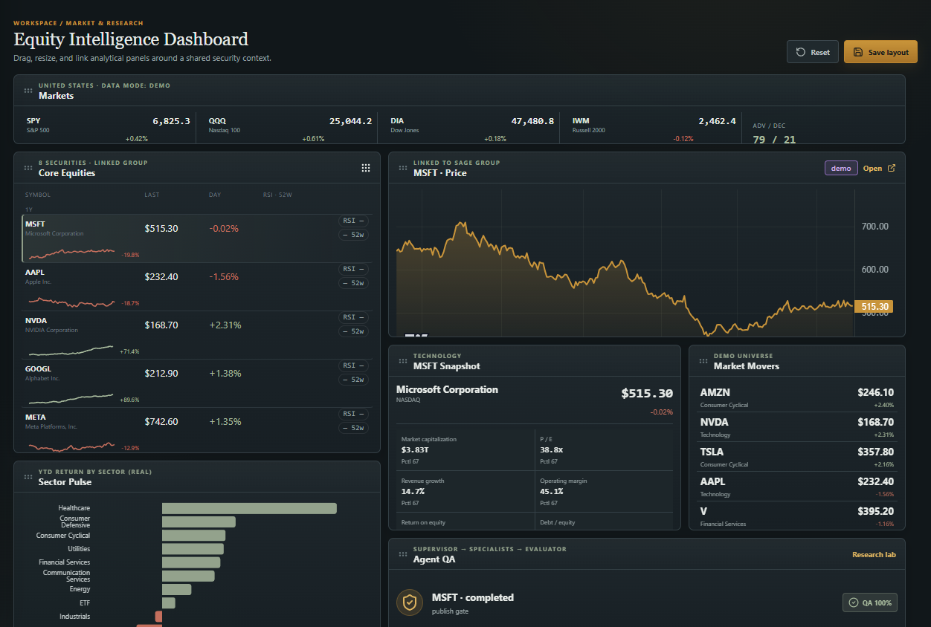Toggle the 52w pill on the AAPL row
The width and height of the screenshot is (931, 627).
(353, 283)
